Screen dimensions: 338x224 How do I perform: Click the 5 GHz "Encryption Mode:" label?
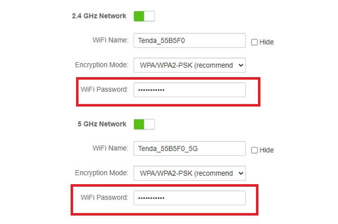101,173
